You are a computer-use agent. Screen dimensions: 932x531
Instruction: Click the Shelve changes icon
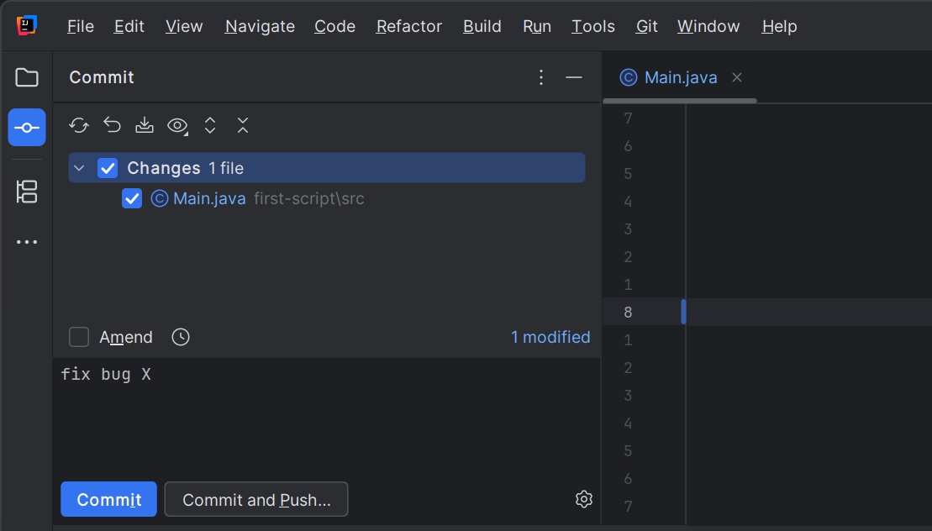click(x=145, y=125)
